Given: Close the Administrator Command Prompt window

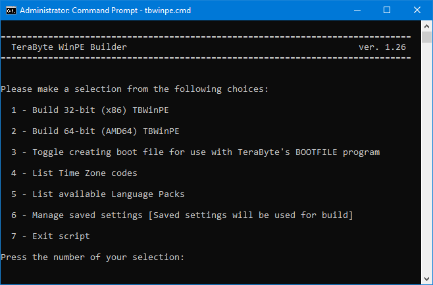Looking at the screenshot, I should point(417,11).
